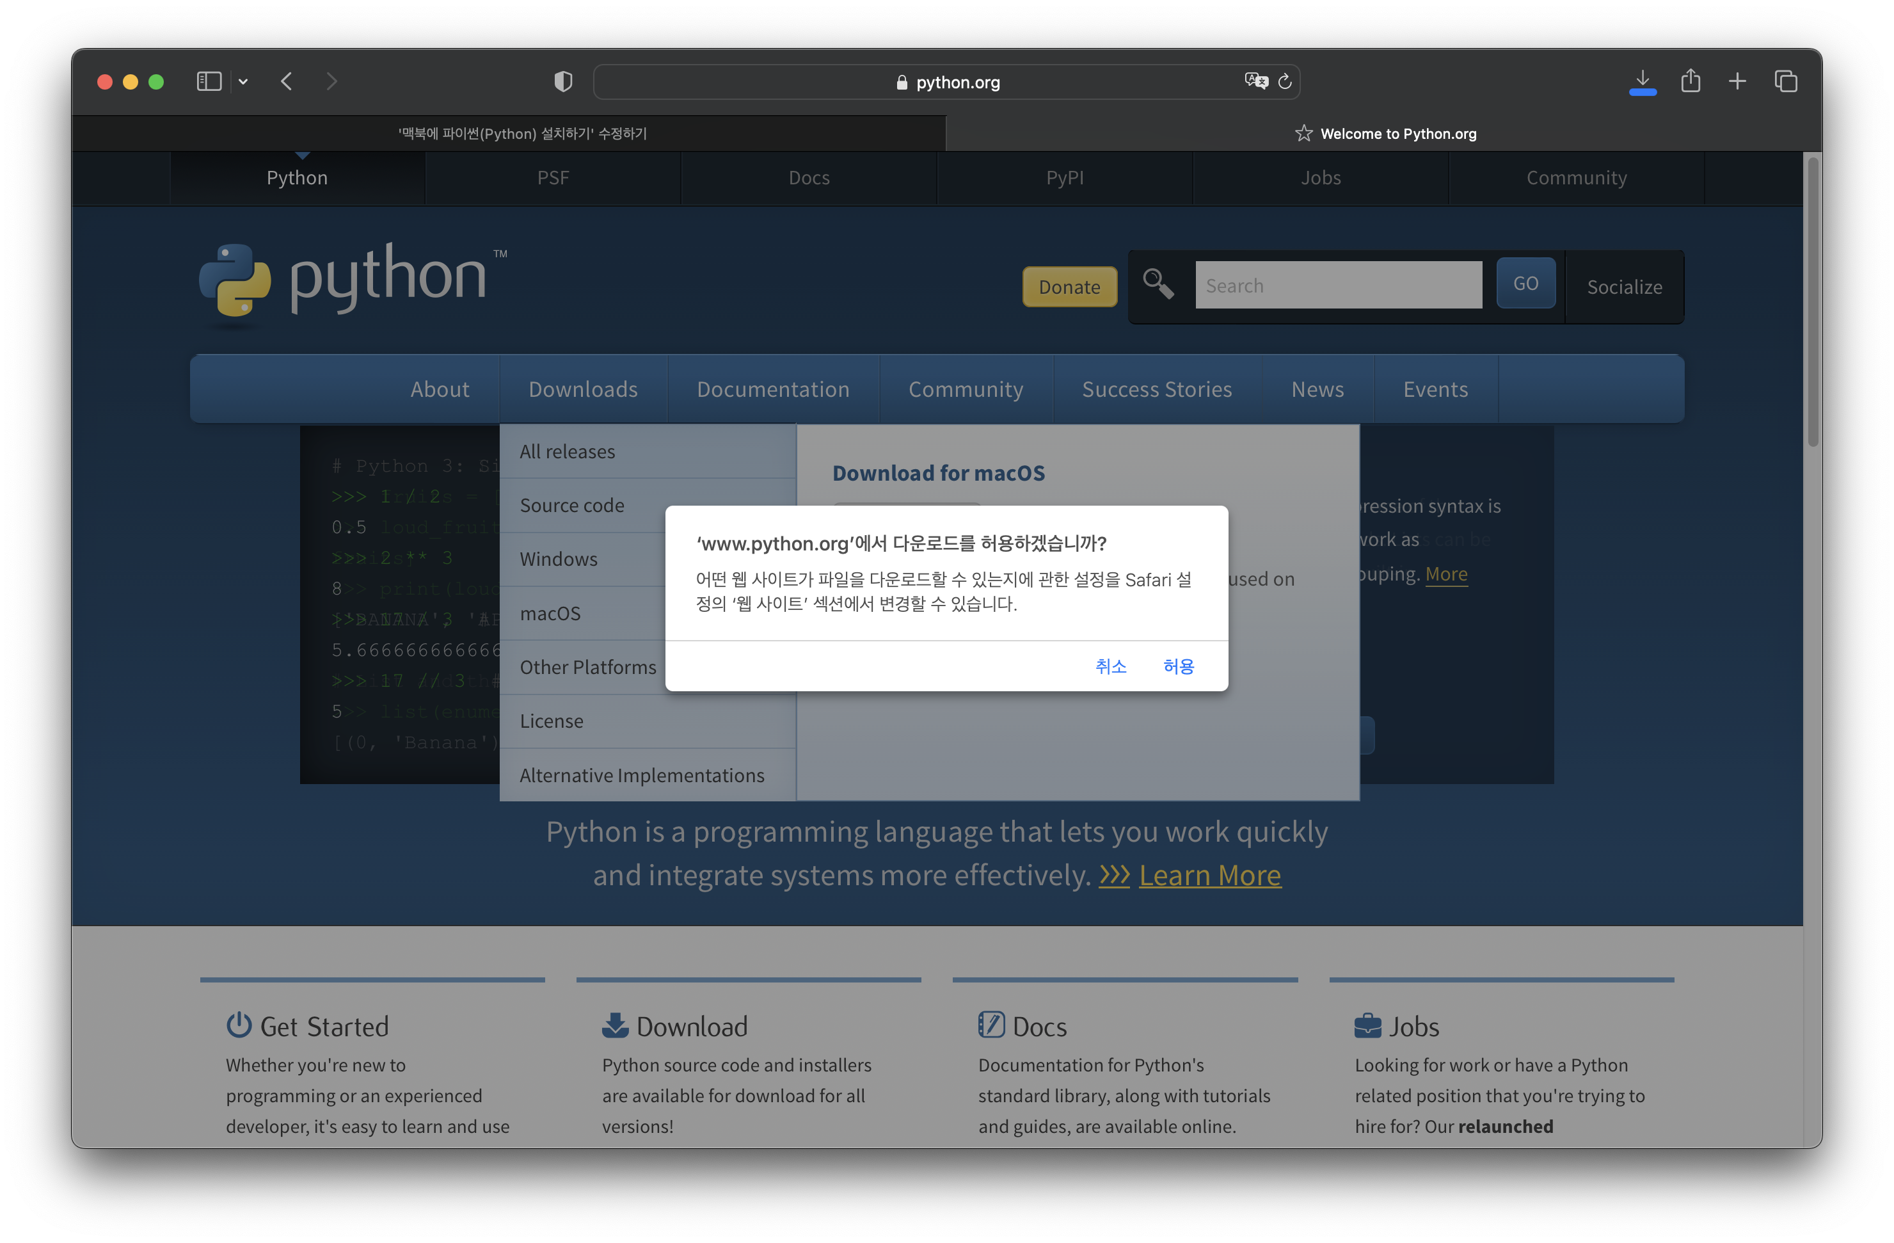Switch to the Korean blog editing tab
Image resolution: width=1894 pixels, height=1243 pixels.
pyautogui.click(x=522, y=133)
